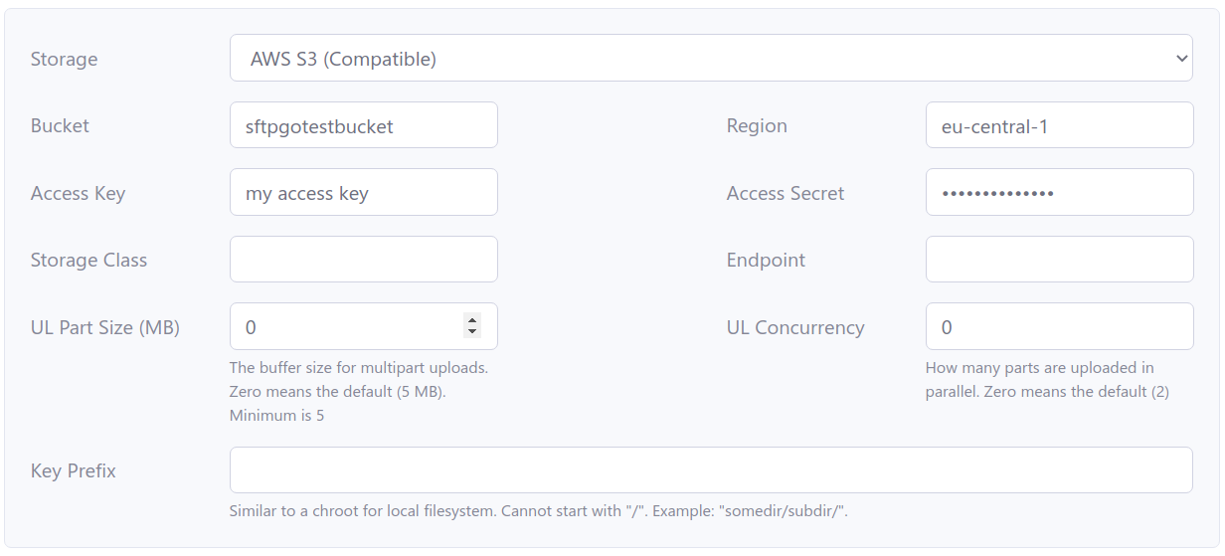Select the Access Secret password field
Image resolution: width=1225 pixels, height=556 pixels.
point(1059,193)
